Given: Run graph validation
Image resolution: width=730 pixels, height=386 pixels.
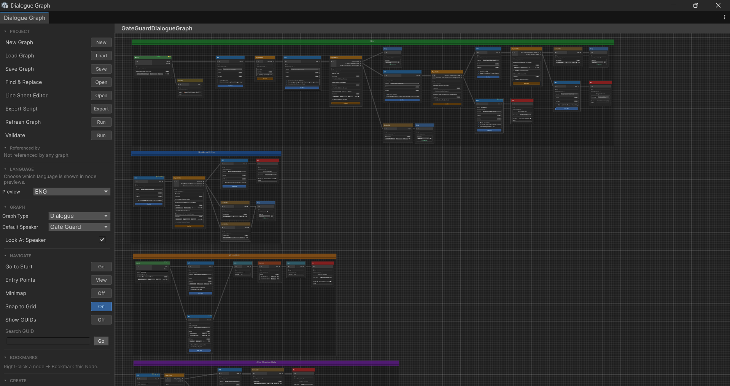Looking at the screenshot, I should [x=101, y=135].
